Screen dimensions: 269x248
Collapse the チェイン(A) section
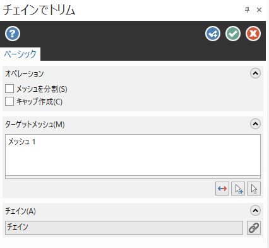pyautogui.click(x=255, y=211)
